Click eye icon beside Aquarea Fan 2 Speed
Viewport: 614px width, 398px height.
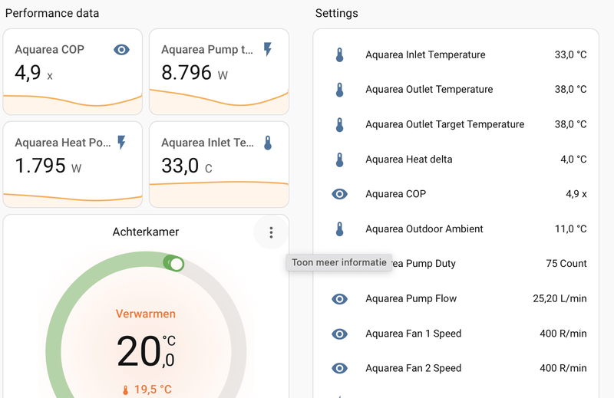[339, 368]
